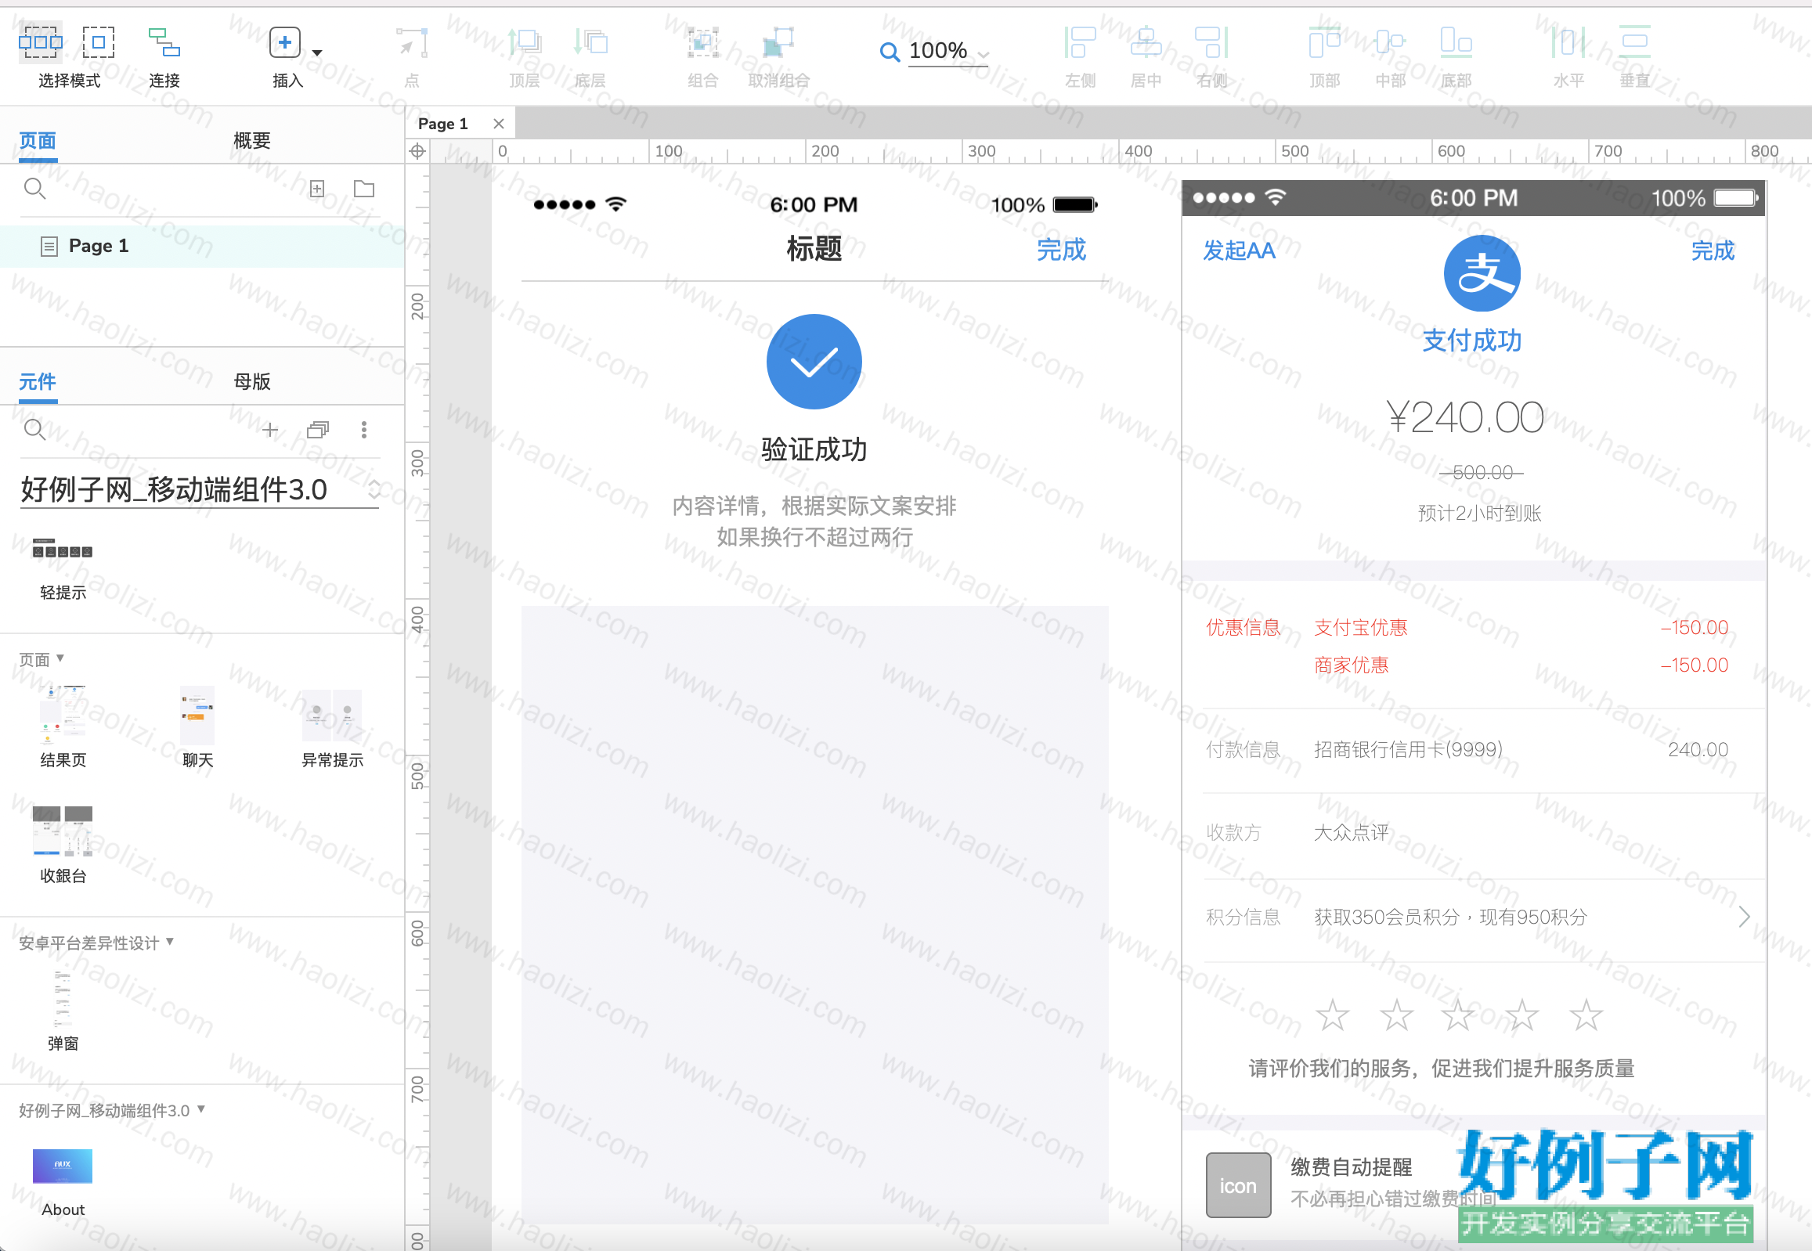Click 完成 in the 标题 mockup
The width and height of the screenshot is (1812, 1251).
[x=1061, y=250]
